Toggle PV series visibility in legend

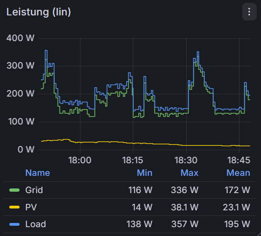pyautogui.click(x=31, y=207)
